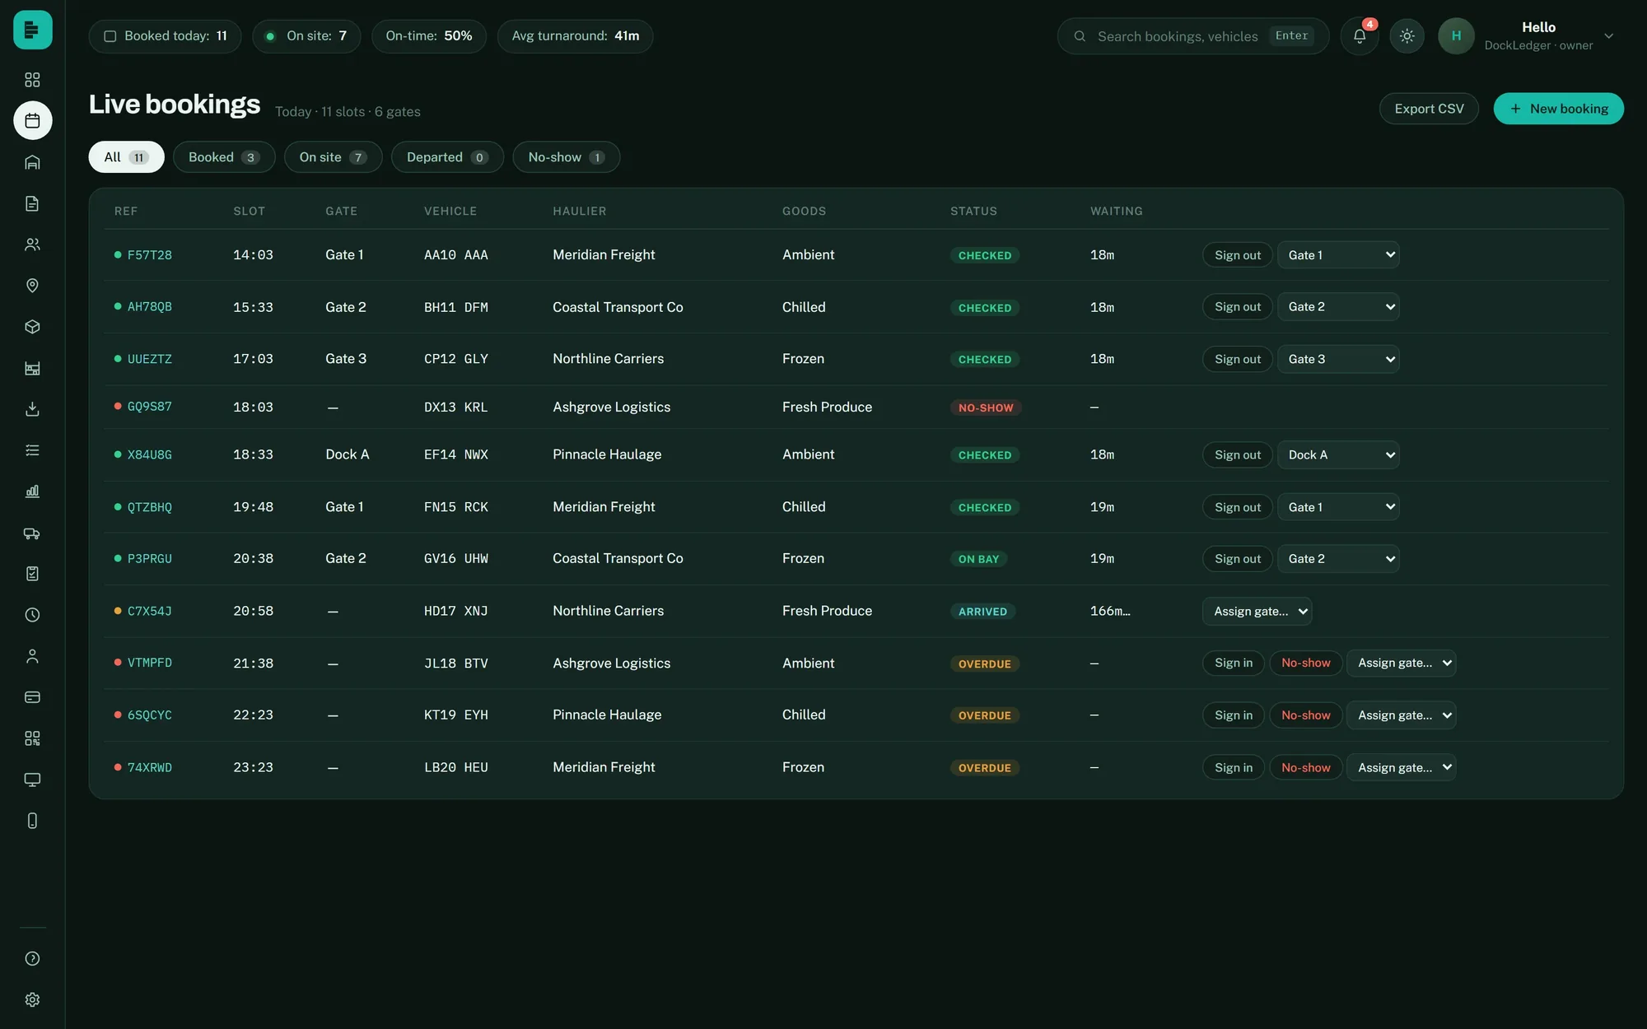Sign out the P3PRGU booking

(x=1238, y=559)
